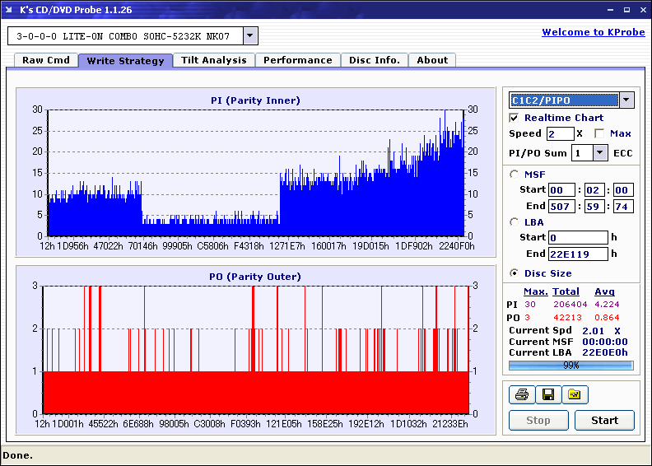Screen dimensions: 652x466
Task: Click the KProbe app icon in title bar
Action: 10,9
